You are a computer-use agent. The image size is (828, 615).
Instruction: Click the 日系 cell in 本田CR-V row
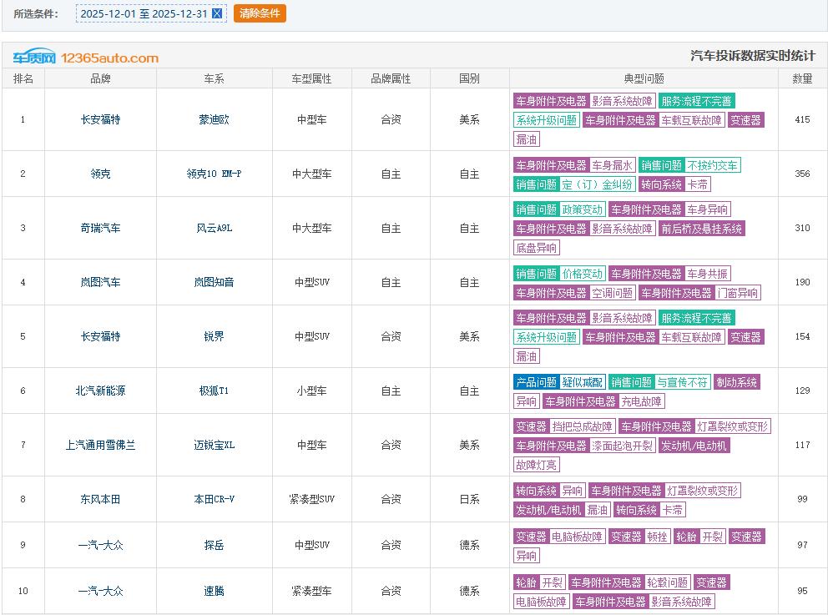pos(469,499)
